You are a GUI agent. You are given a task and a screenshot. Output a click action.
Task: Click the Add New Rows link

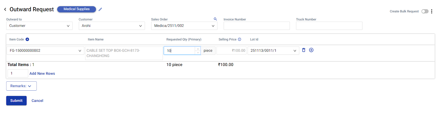tap(42, 73)
